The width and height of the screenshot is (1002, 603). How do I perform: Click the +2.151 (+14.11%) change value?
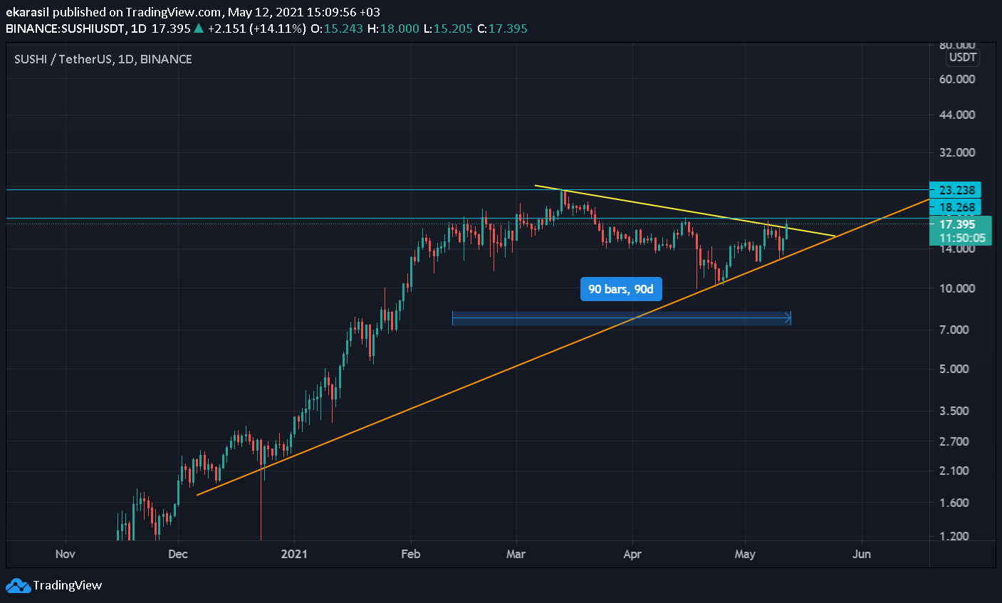pyautogui.click(x=257, y=28)
